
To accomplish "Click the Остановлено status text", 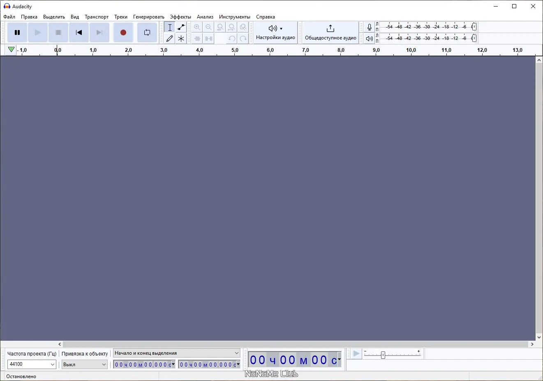I will click(x=21, y=376).
